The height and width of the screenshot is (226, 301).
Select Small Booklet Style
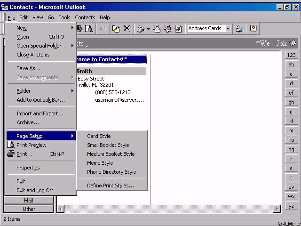[112, 145]
